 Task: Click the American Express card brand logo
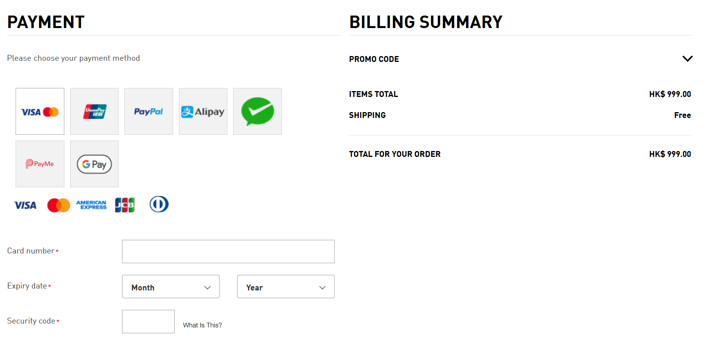click(91, 205)
